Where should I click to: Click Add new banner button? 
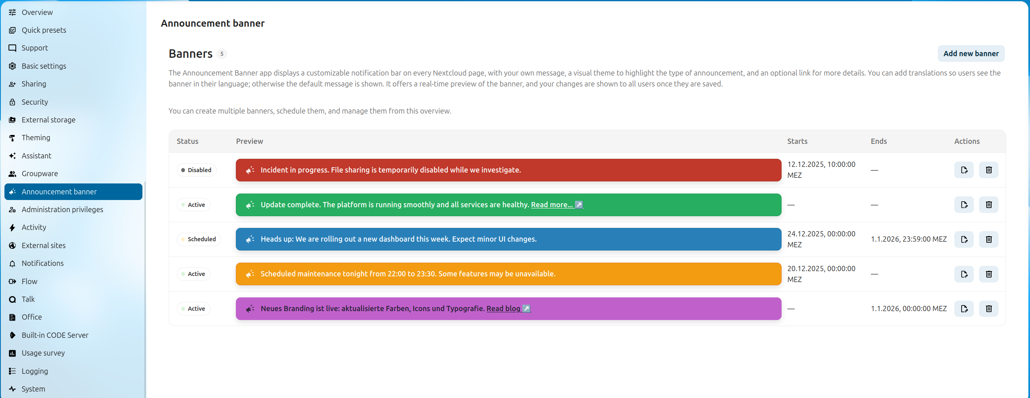(971, 53)
